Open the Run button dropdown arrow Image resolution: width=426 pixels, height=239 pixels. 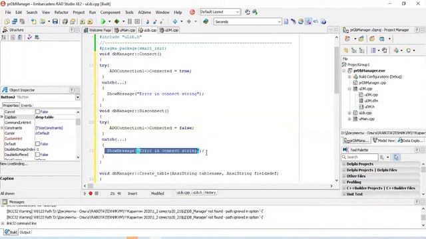coord(109,21)
